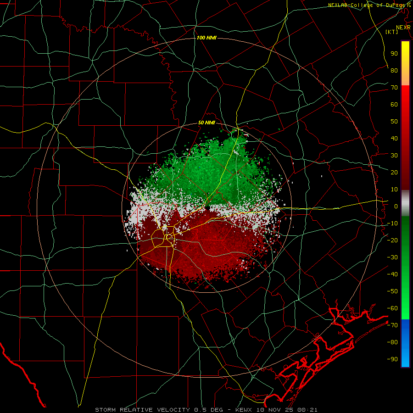The height and width of the screenshot is (413, 413).
Task: Click the "-30" velocity scale value
Action: [x=392, y=257]
